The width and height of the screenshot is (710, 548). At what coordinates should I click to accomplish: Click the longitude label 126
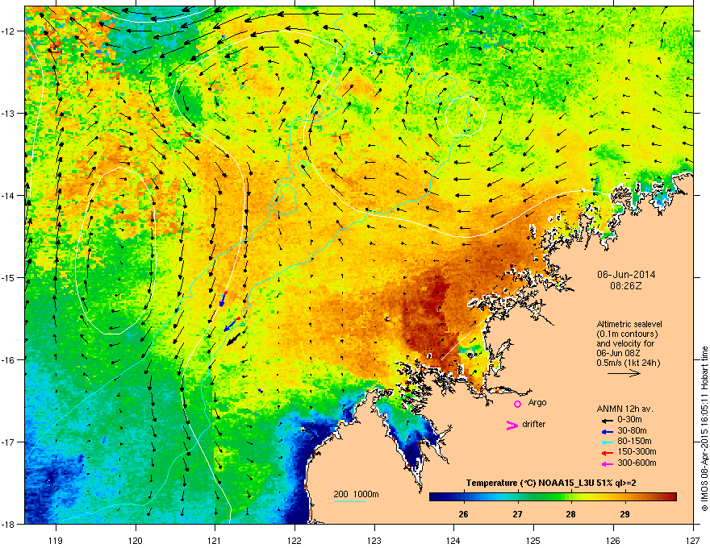[x=613, y=540]
